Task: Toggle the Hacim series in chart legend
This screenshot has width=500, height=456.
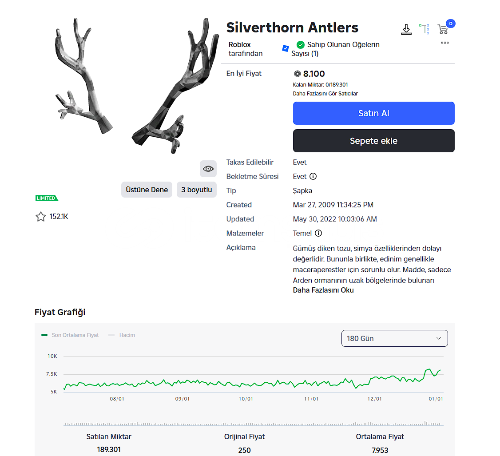Action: 122,335
